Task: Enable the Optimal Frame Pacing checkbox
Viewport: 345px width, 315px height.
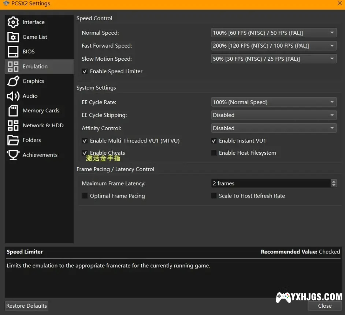Action: tap(85, 196)
